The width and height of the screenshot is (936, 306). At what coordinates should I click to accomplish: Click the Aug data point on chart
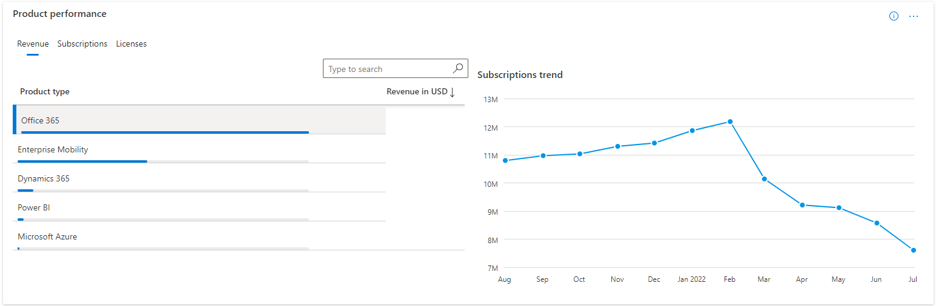click(505, 160)
